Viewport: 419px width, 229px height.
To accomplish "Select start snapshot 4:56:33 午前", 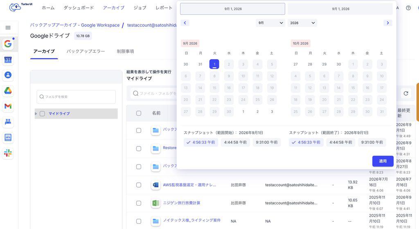I will click(x=200, y=142).
